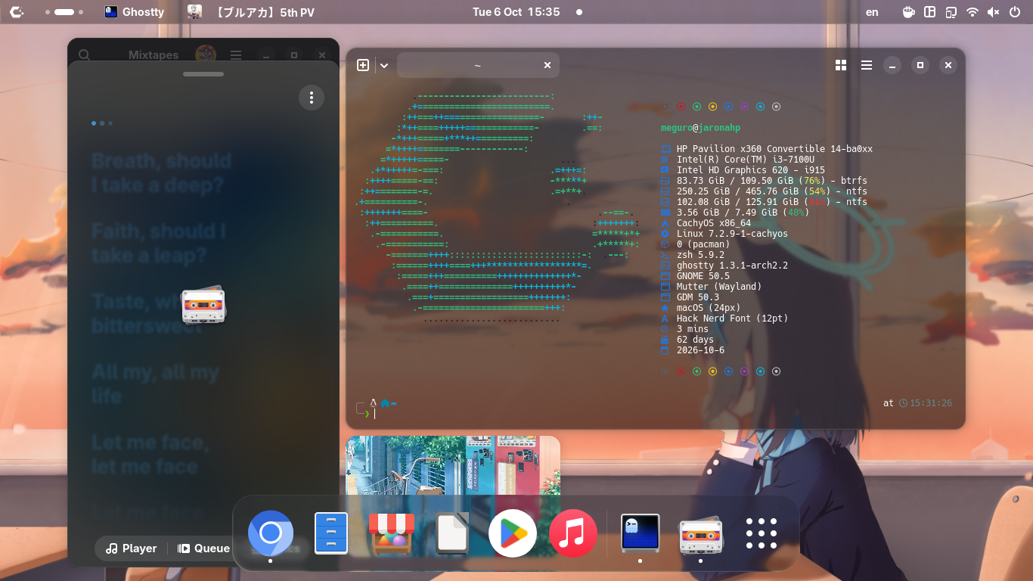Click the ~ tab title in Ghostty
The width and height of the screenshot is (1033, 581).
[x=477, y=65]
